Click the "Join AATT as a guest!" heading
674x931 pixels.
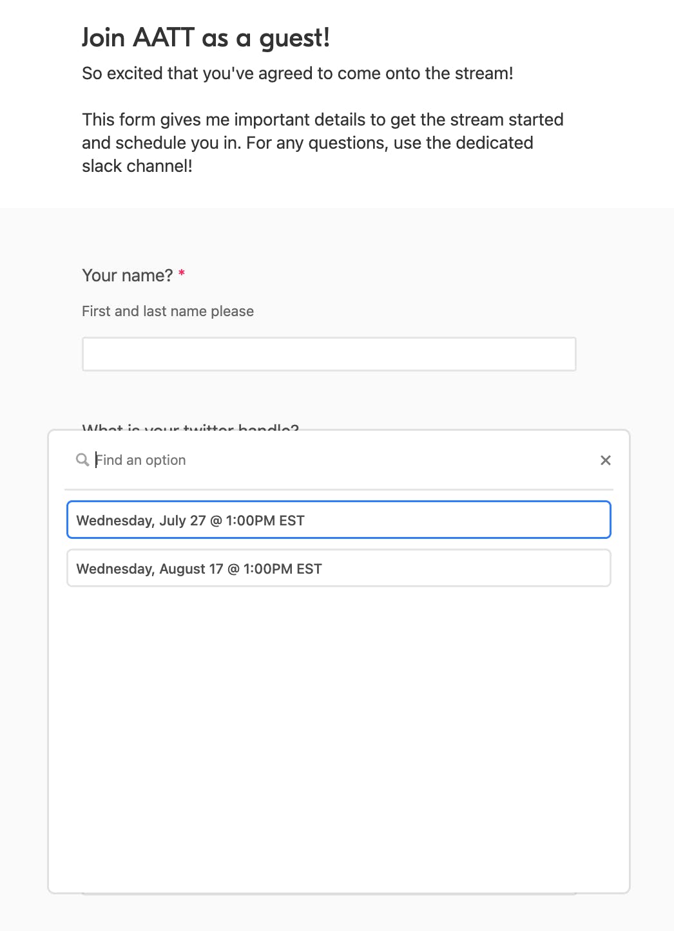pyautogui.click(x=206, y=38)
